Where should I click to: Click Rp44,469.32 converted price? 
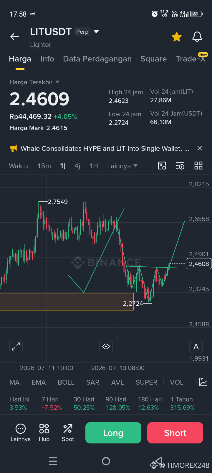30,116
